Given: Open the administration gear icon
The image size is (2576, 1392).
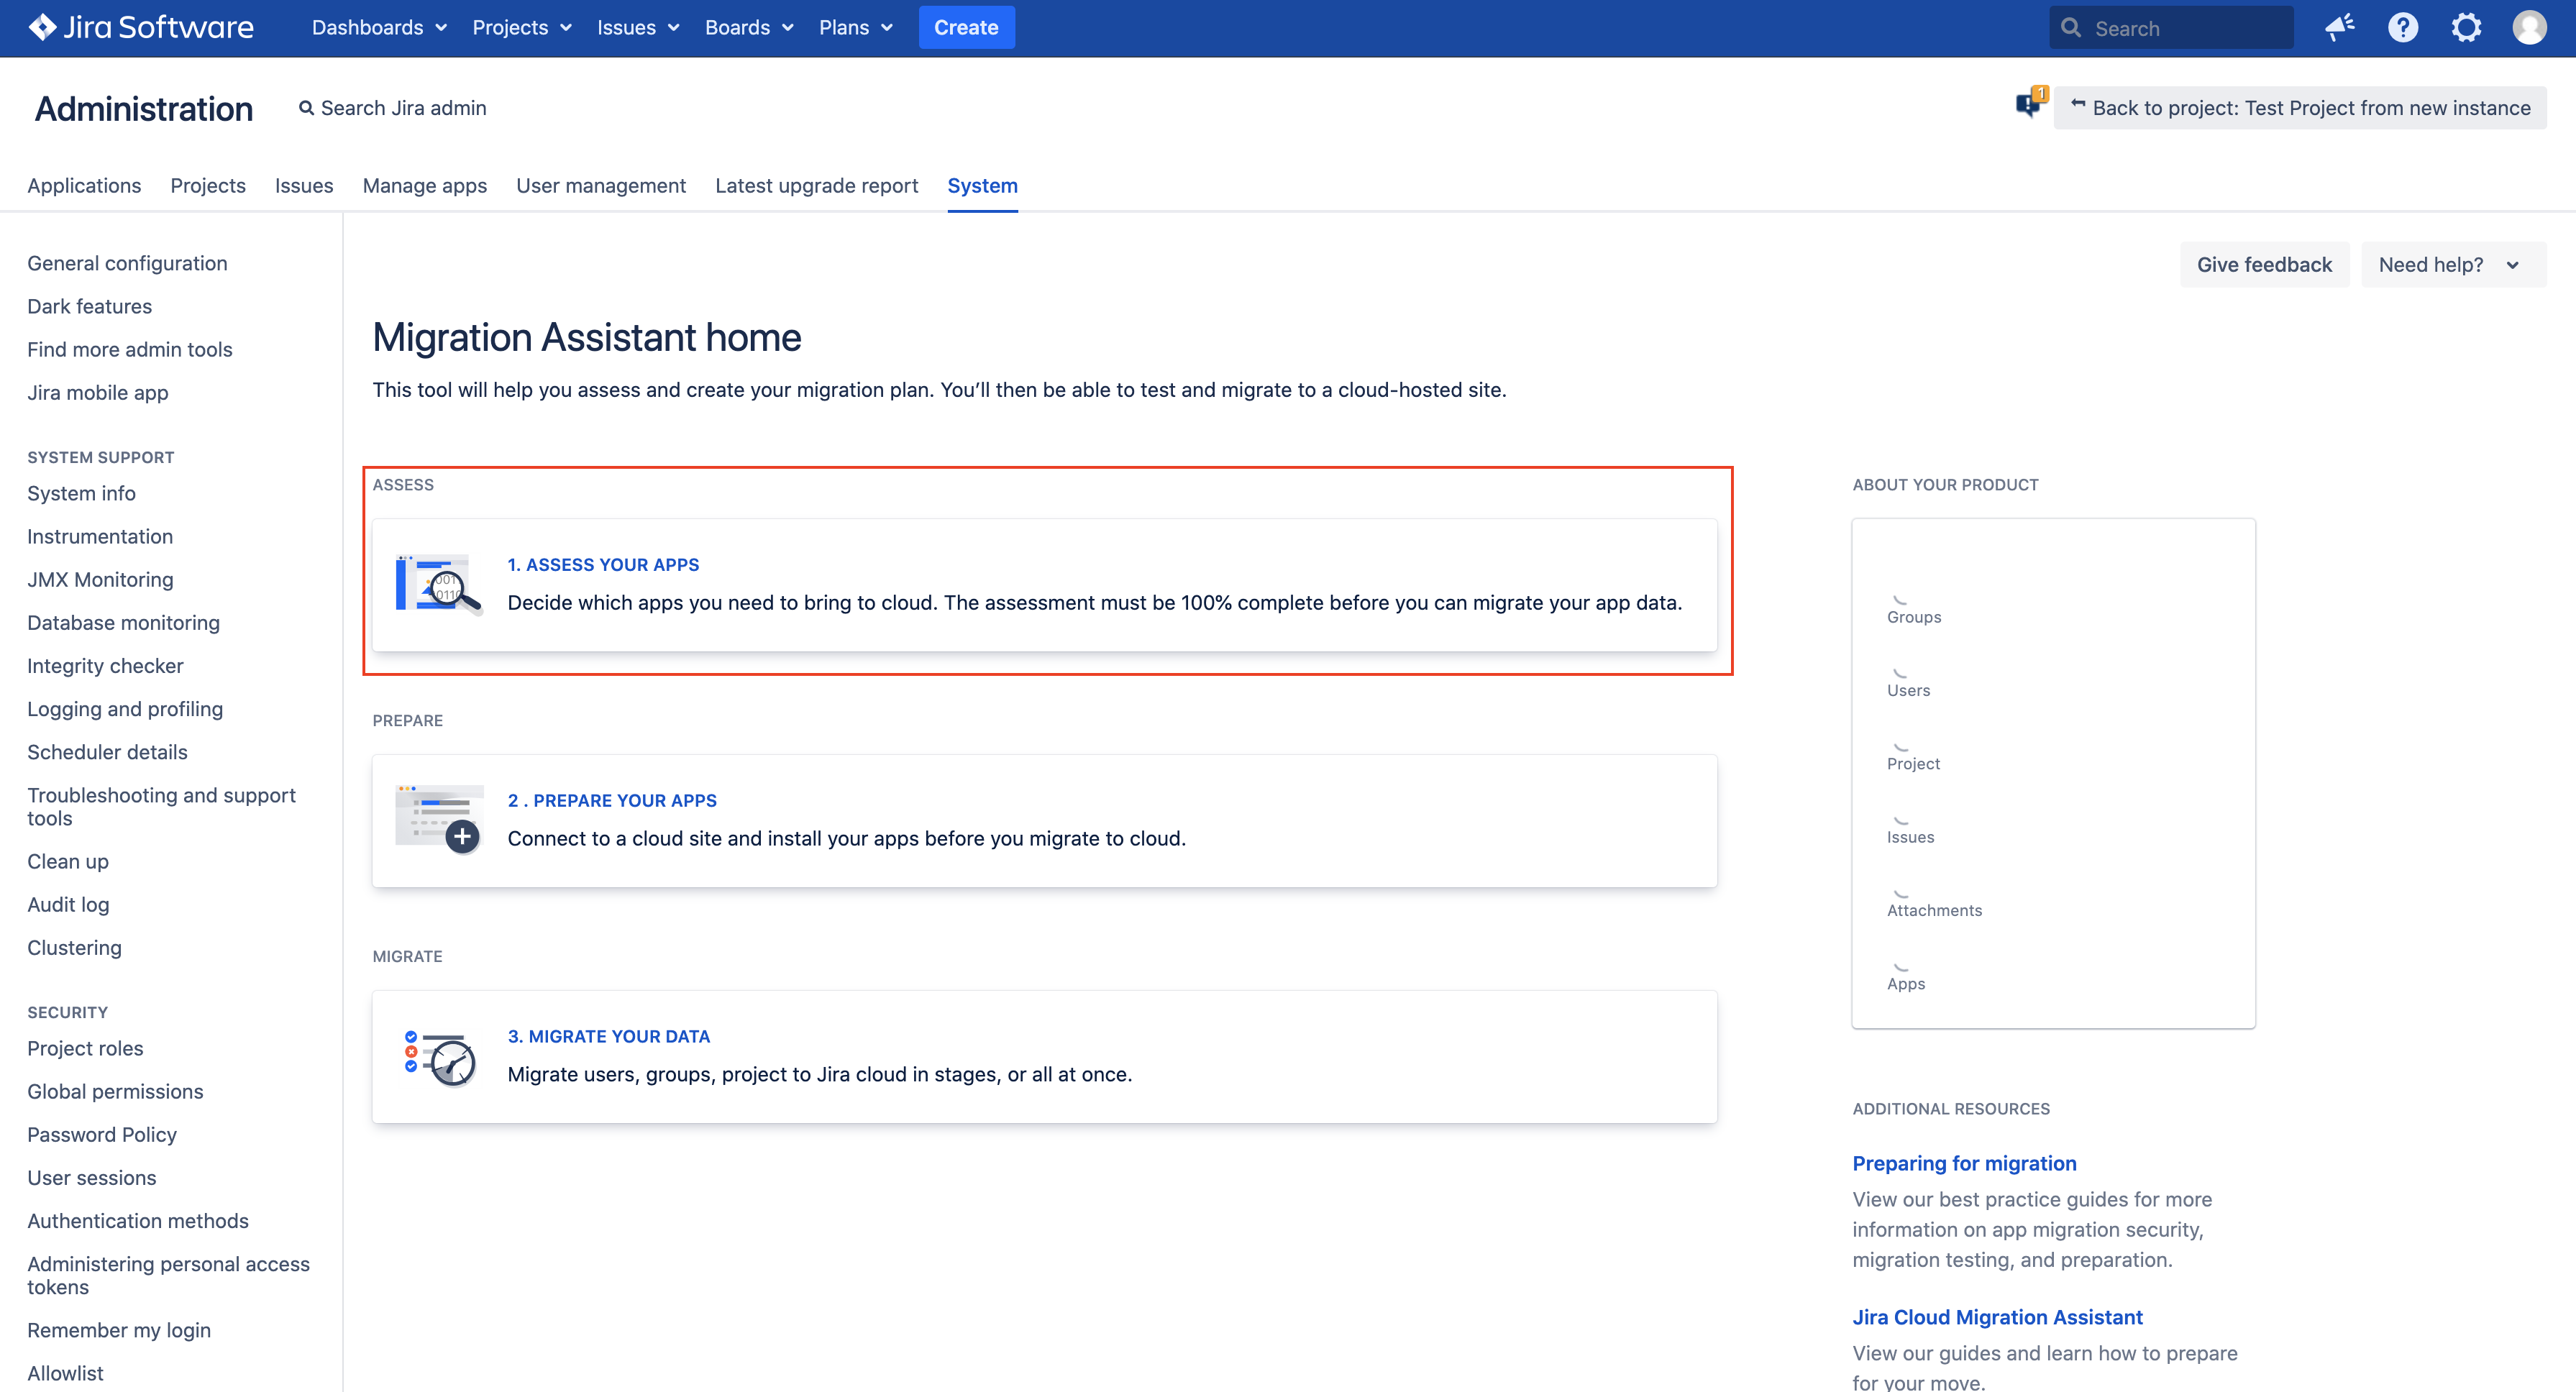Looking at the screenshot, I should click(x=2466, y=27).
